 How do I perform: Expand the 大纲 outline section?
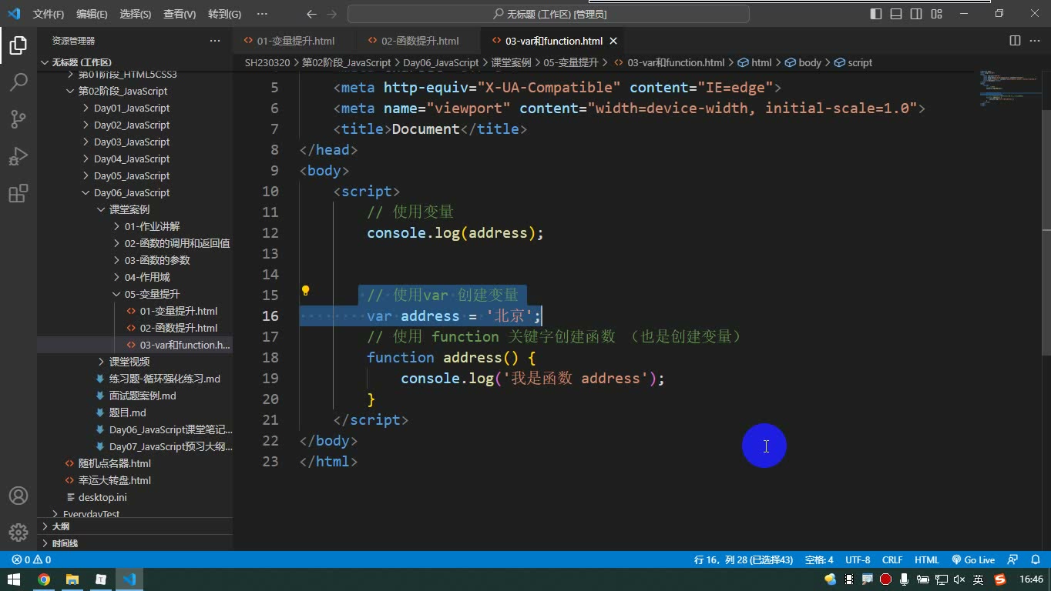135,526
